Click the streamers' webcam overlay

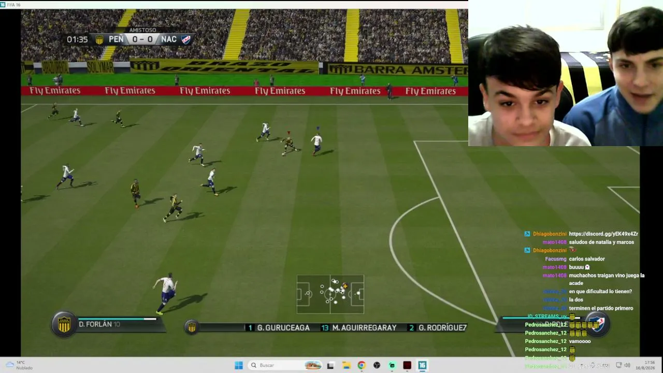(566, 73)
